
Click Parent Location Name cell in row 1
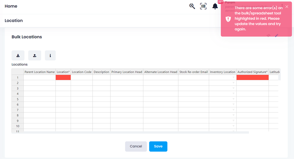39,77
